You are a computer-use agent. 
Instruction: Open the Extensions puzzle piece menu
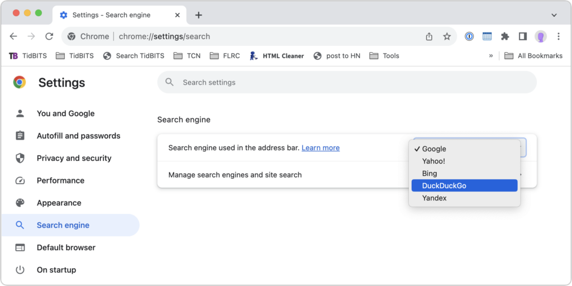tap(505, 36)
